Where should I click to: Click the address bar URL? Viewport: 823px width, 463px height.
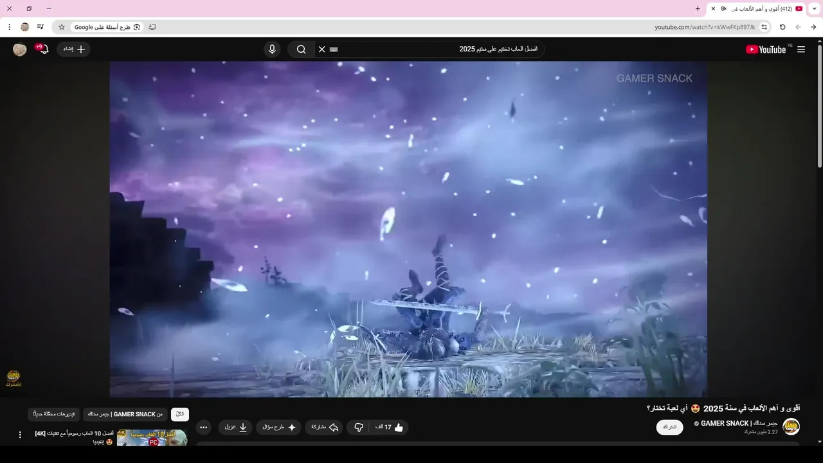tap(705, 27)
